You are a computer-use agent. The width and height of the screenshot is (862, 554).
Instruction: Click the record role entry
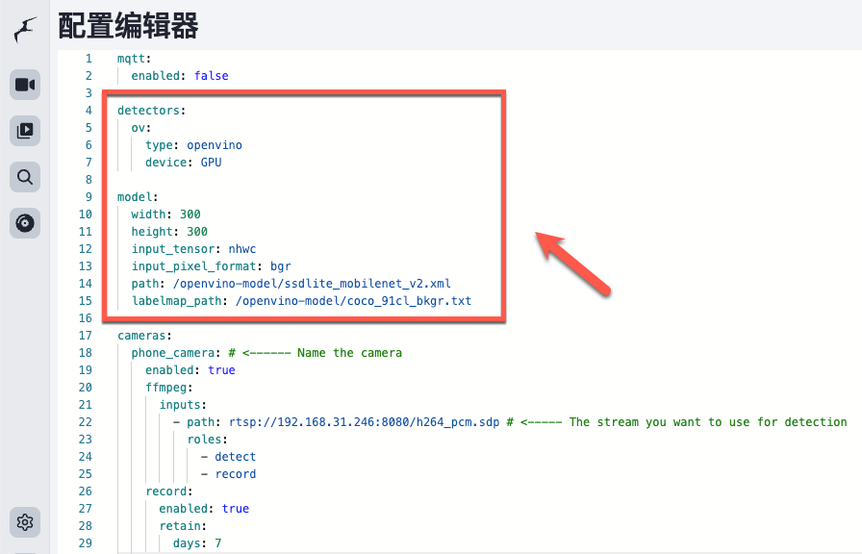click(235, 473)
